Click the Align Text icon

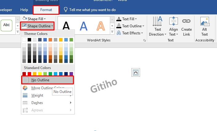point(173,21)
